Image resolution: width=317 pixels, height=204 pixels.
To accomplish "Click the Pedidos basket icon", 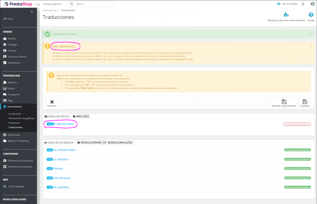I will [5, 39].
